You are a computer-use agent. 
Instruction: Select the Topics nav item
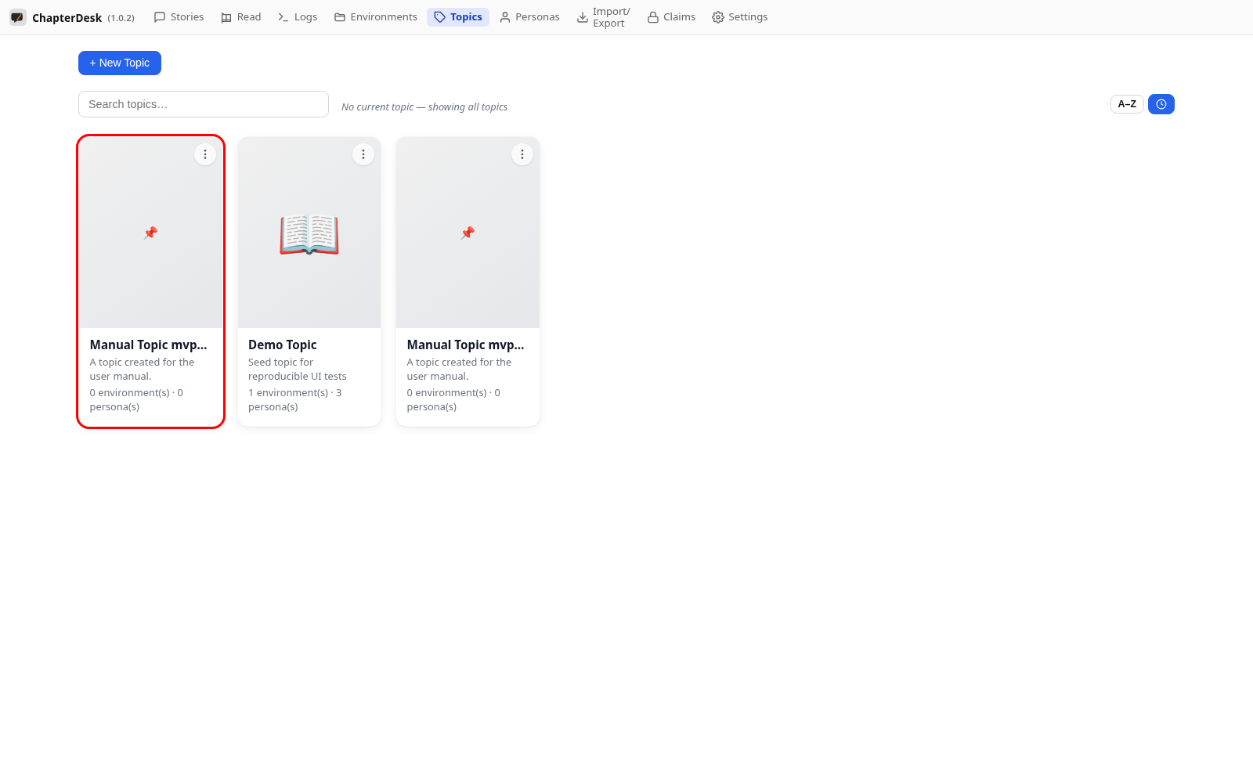(x=458, y=17)
